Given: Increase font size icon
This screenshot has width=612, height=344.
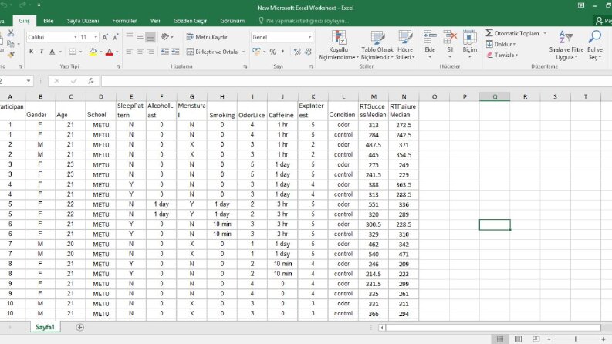Looking at the screenshot, I should (105, 37).
